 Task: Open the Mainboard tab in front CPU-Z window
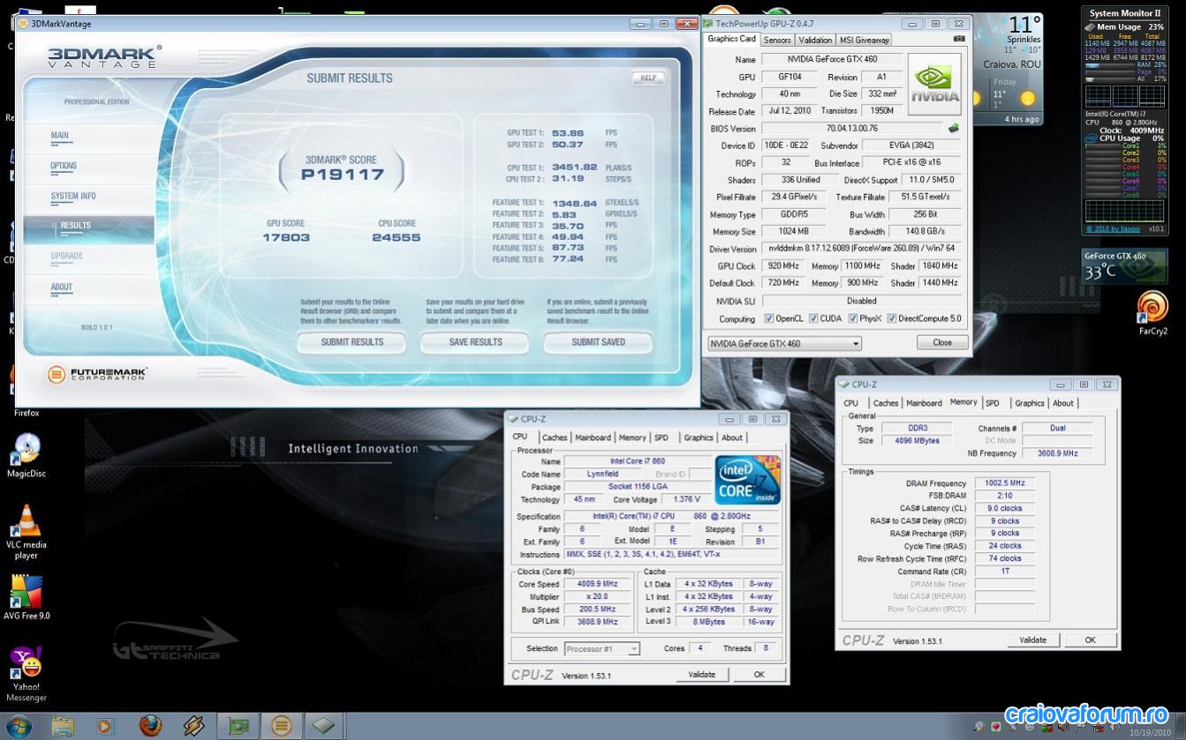click(593, 437)
